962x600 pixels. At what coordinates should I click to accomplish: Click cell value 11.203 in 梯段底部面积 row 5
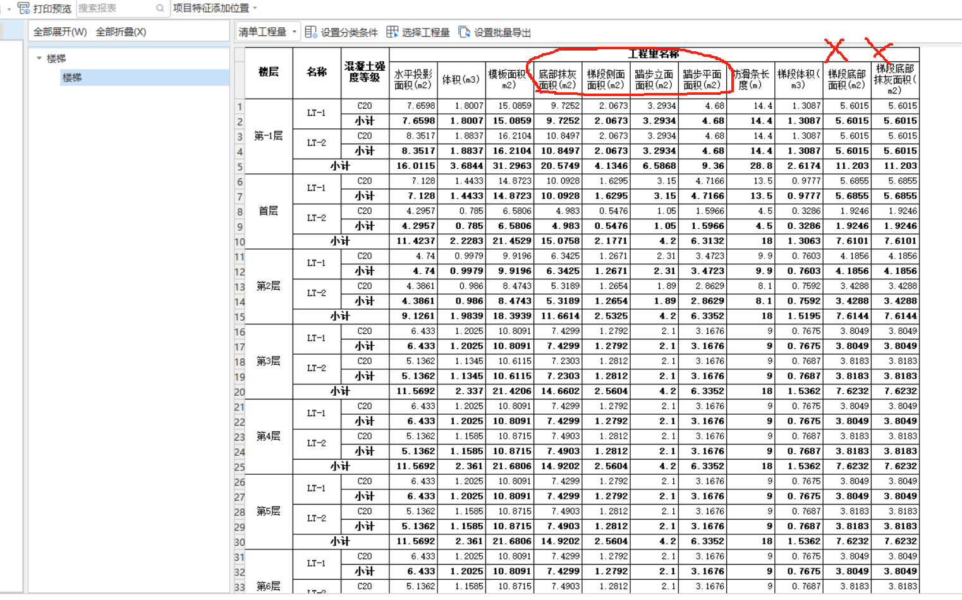click(x=847, y=166)
